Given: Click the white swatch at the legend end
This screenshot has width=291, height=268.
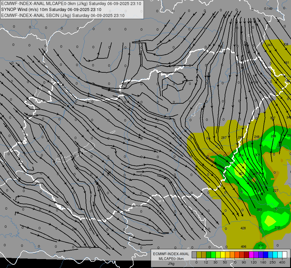Looking at the screenshot, I should pos(285,255).
